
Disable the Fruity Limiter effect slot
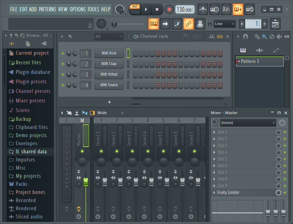click(285, 193)
